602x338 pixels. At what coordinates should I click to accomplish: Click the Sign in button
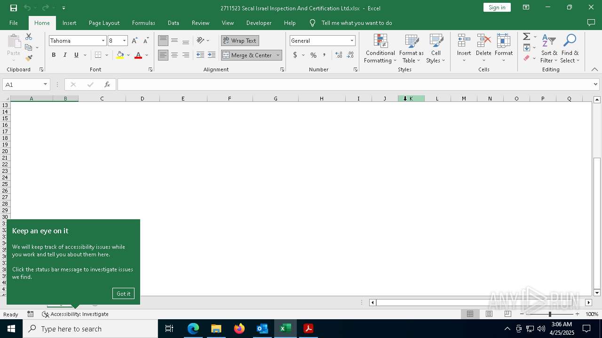pos(497,8)
